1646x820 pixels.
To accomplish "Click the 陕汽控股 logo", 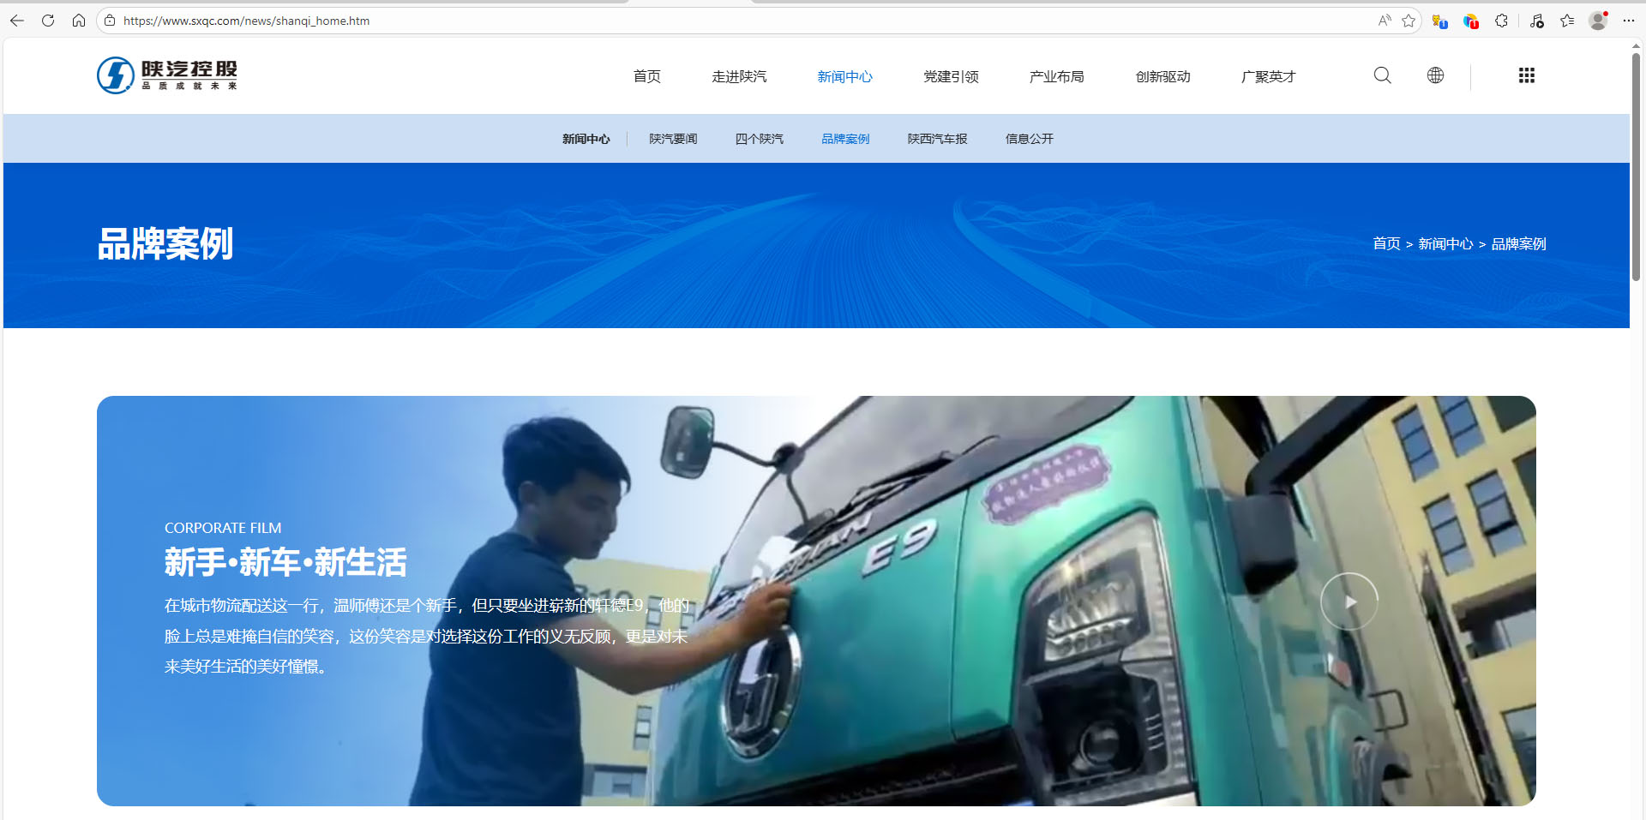I will pos(167,75).
